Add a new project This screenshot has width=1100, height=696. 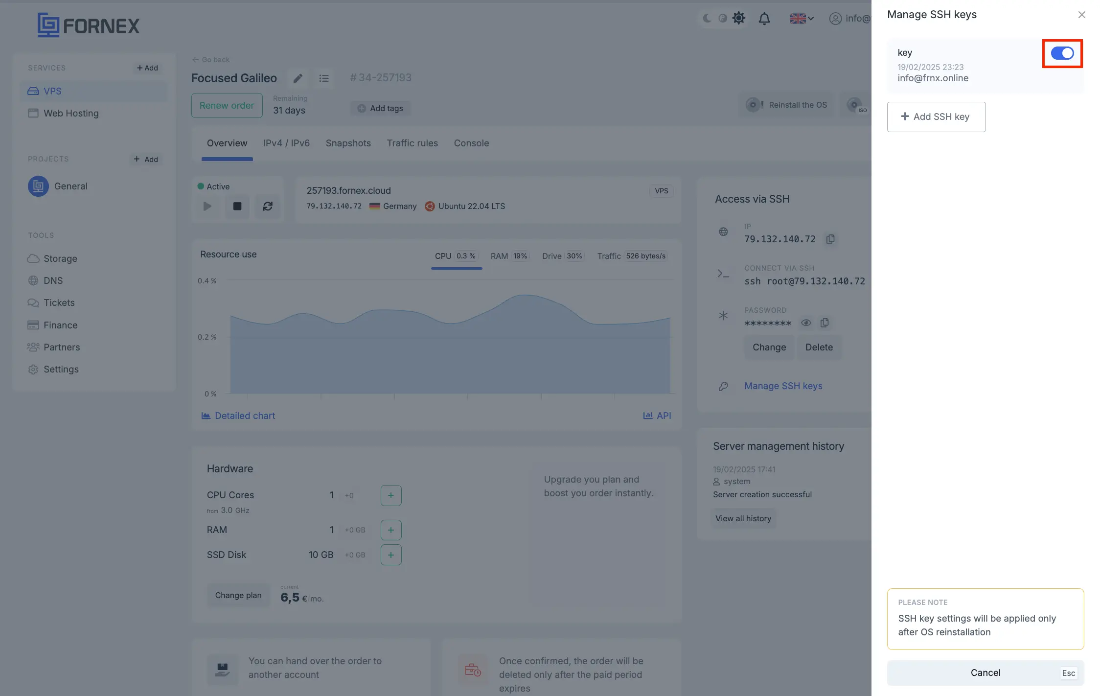[x=146, y=159]
